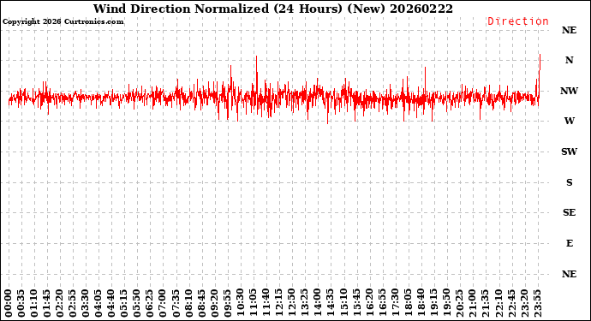Click the 'SE' direction axis label
591x321 pixels.
coord(569,212)
